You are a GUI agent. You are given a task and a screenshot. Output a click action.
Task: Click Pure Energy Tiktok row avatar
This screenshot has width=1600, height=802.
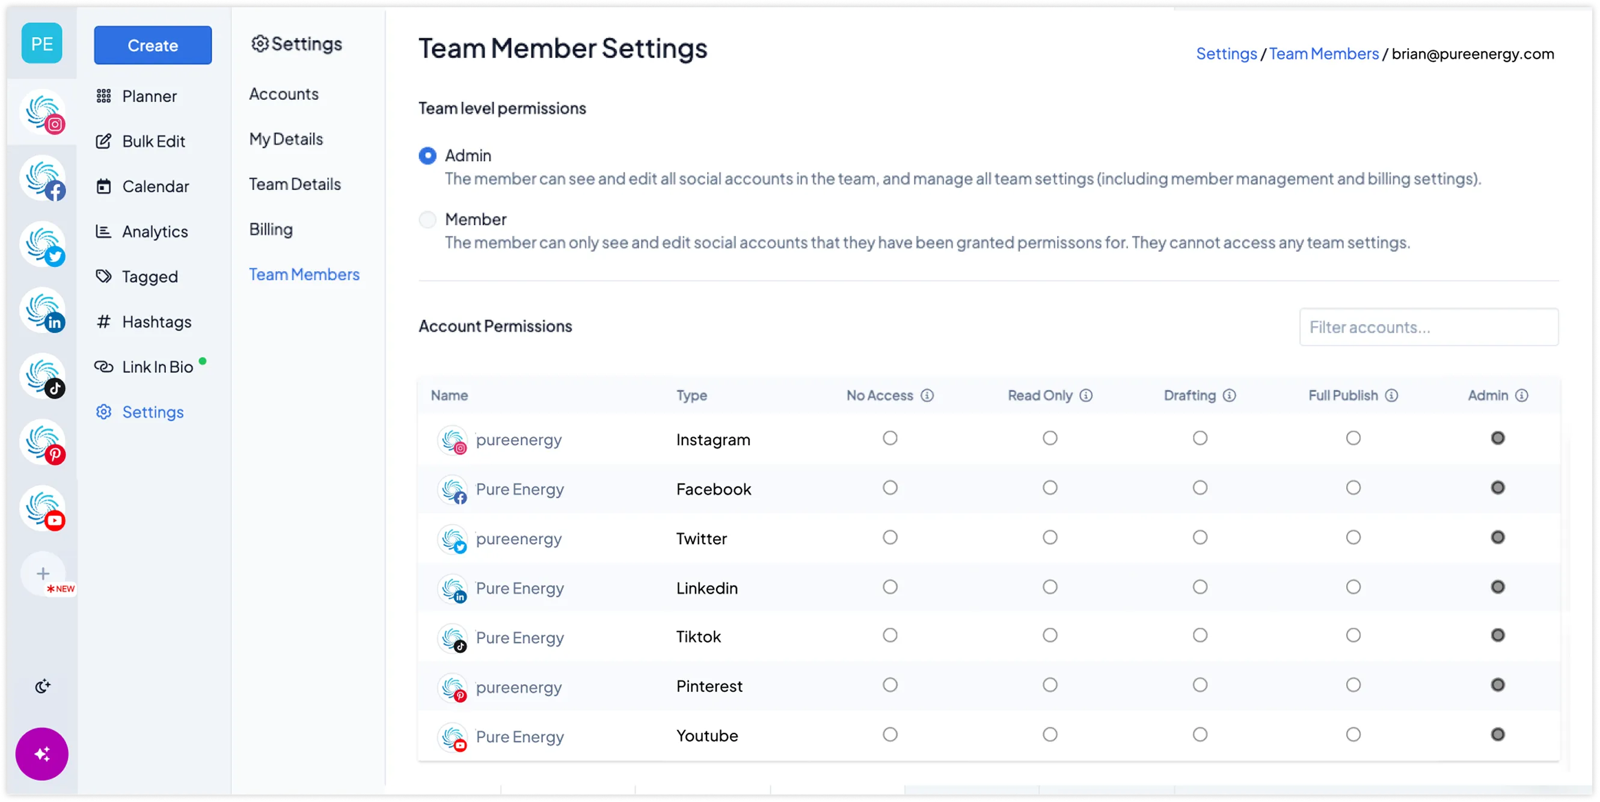tap(453, 638)
